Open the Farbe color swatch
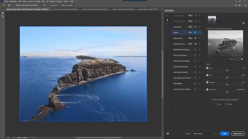Image resolution: width=248 pixels, height=139 pixels. [x=237, y=59]
